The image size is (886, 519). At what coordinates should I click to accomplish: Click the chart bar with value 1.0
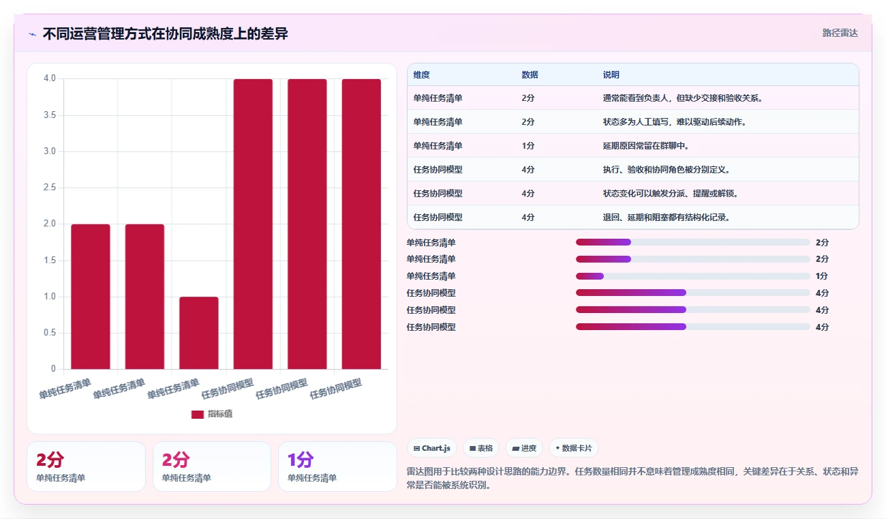[199, 333]
